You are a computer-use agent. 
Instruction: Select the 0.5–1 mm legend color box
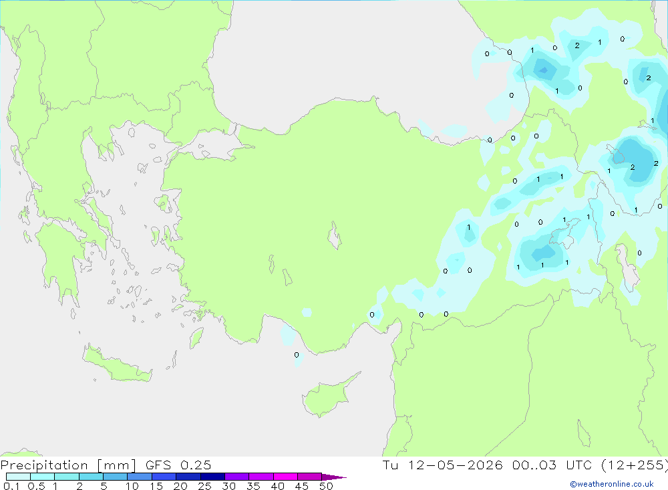click(43, 477)
